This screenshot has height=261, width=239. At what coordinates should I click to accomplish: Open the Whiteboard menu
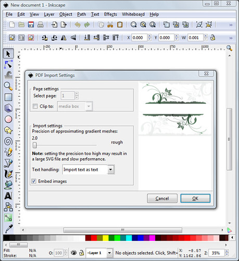133,14
